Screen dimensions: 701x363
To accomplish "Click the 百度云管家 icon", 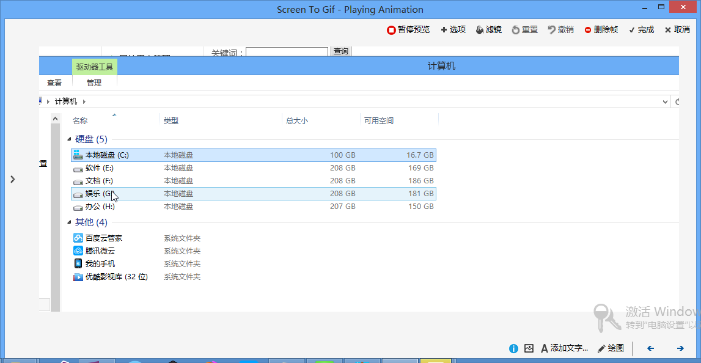I will [x=78, y=238].
